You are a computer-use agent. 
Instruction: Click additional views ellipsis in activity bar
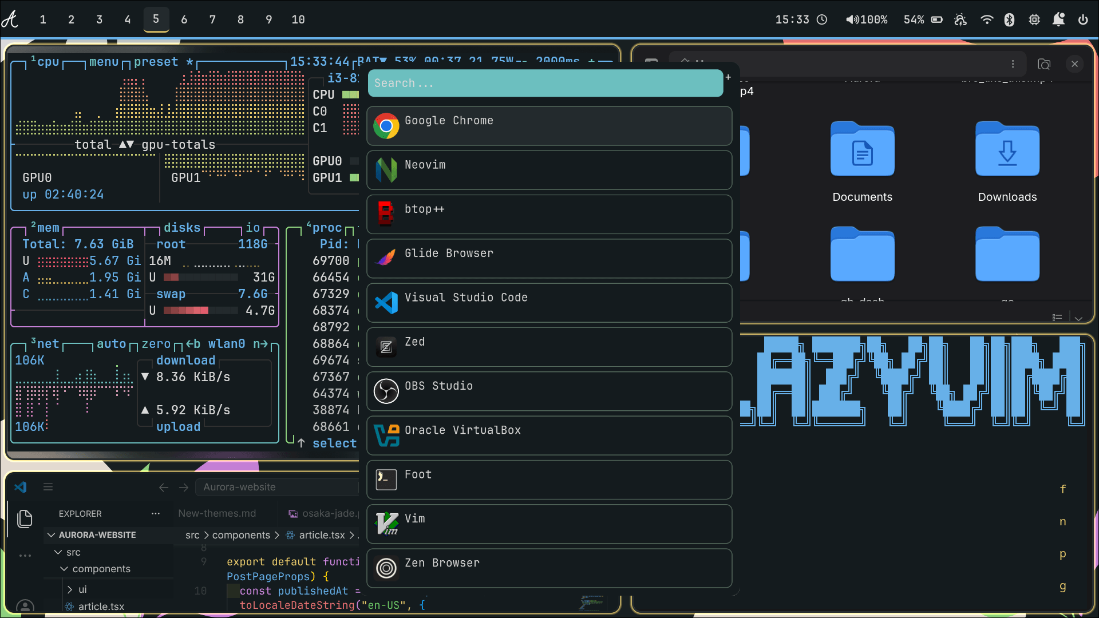pyautogui.click(x=25, y=556)
